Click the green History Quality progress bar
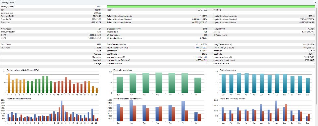 click(211, 7)
